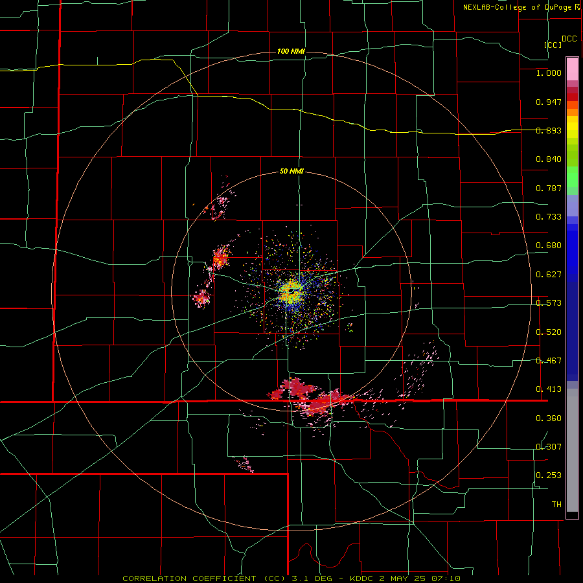Select the 0.413 legend value
This screenshot has height=583, width=583.
tap(549, 389)
